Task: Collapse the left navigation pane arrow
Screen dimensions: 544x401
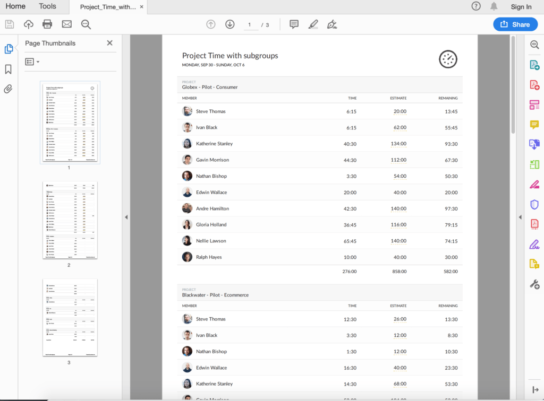Action: pyautogui.click(x=126, y=217)
